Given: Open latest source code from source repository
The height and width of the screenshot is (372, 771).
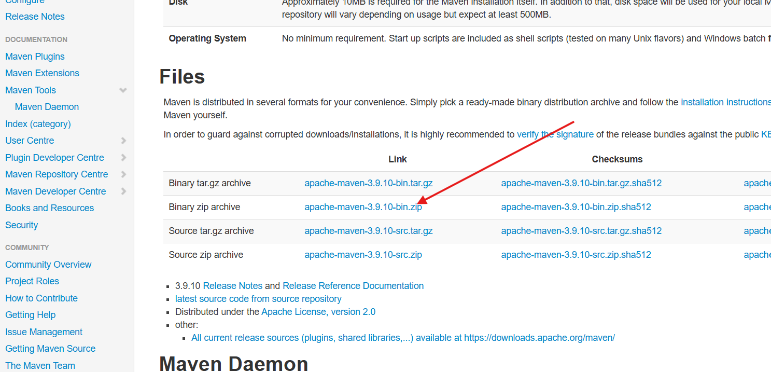Looking at the screenshot, I should pos(258,299).
